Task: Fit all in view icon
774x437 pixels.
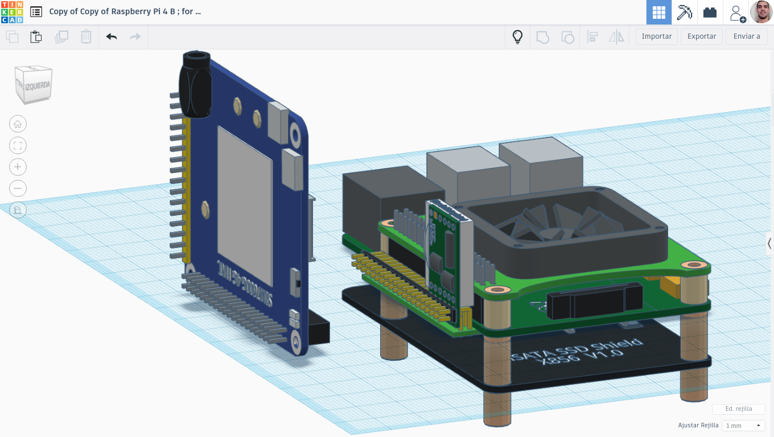Action: tap(18, 145)
